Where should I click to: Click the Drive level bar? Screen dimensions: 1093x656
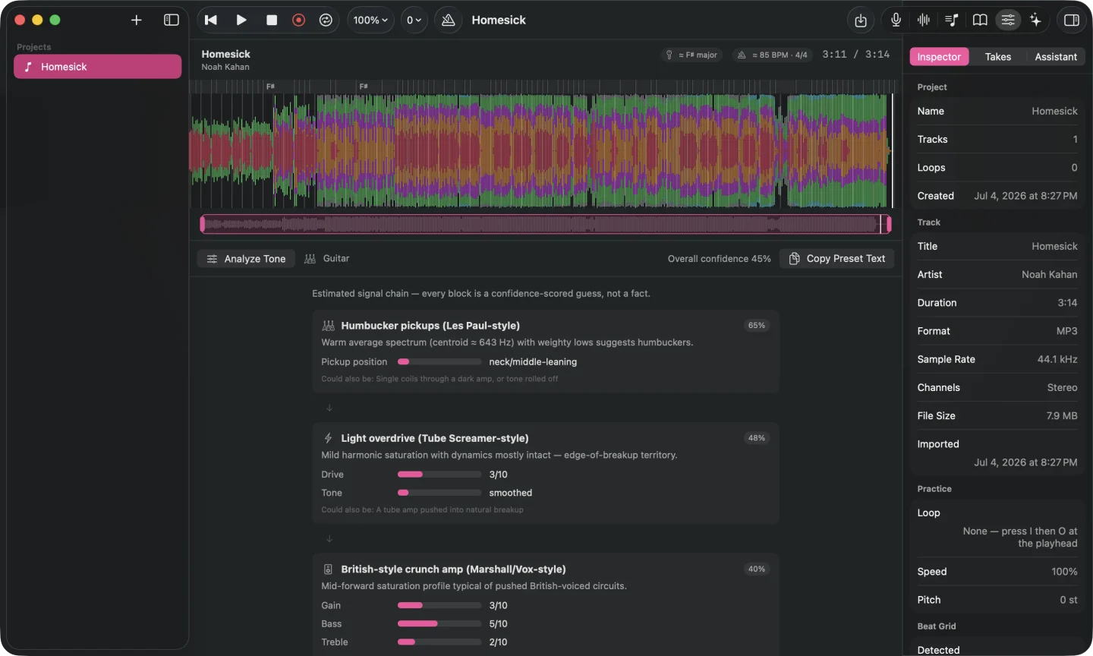tap(439, 475)
